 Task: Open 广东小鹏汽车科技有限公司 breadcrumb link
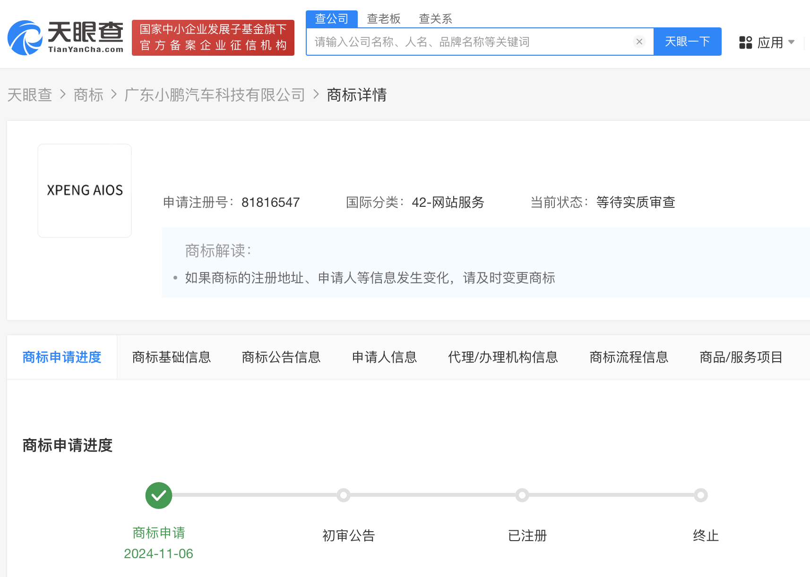(215, 95)
